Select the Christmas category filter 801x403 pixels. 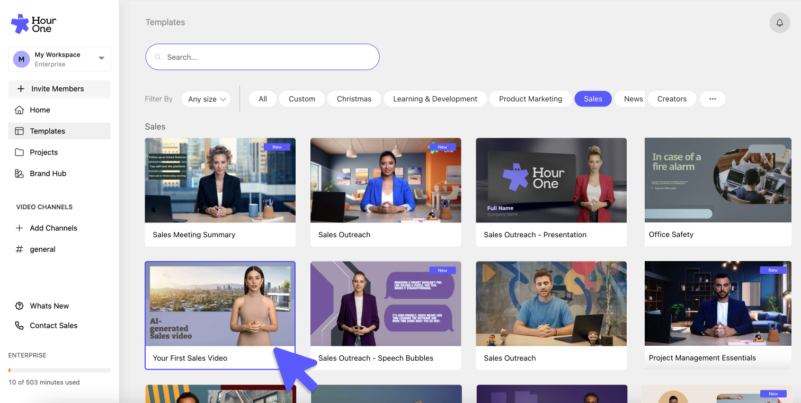354,99
